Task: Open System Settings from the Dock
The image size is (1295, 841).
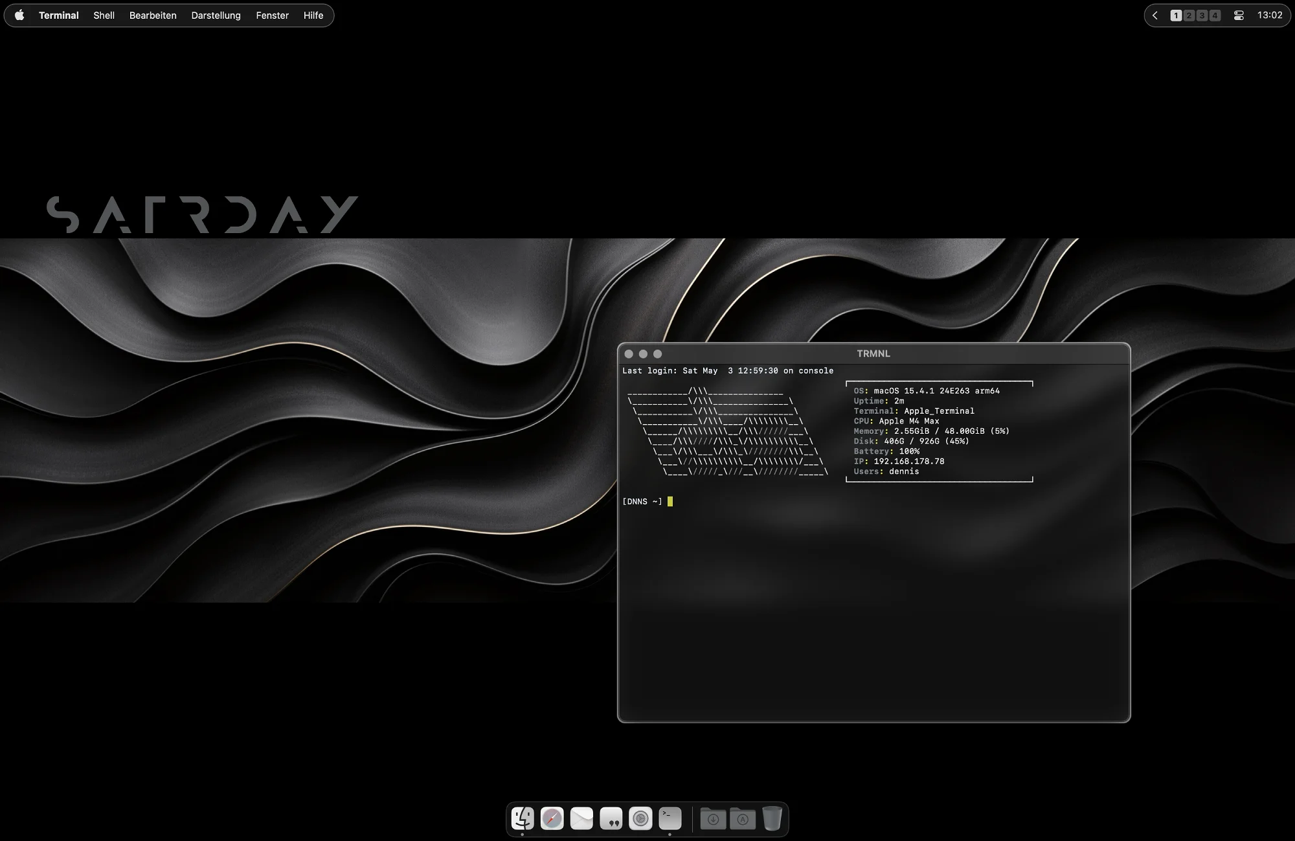Action: (640, 818)
